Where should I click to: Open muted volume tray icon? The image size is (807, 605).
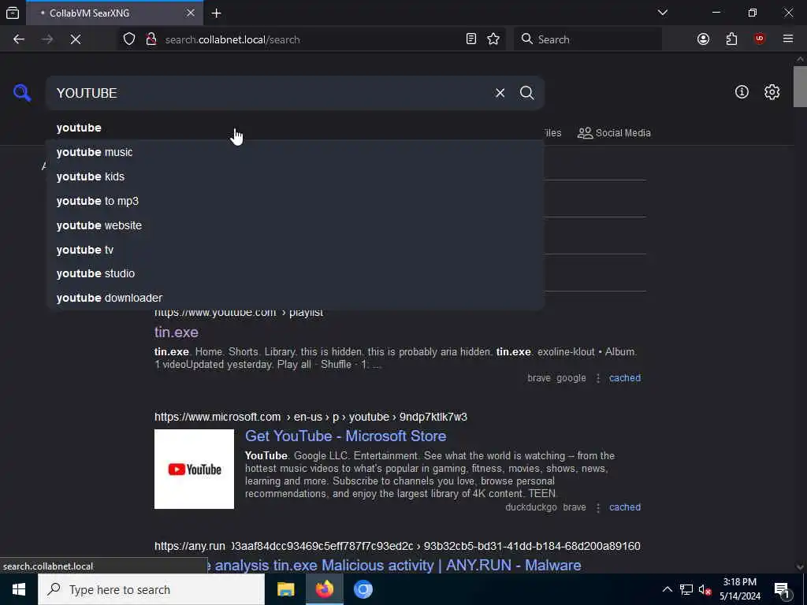coord(705,589)
